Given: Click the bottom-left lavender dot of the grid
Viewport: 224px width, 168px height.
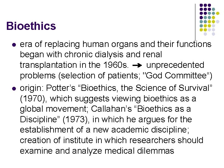Looking at the screenshot, I should pos(205,34).
